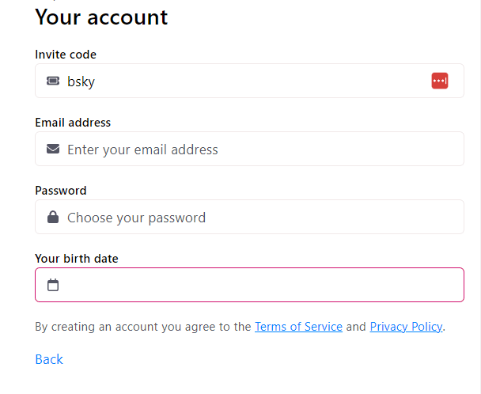Open the Terms of Service link
Image resolution: width=481 pixels, height=394 pixels.
coord(298,327)
